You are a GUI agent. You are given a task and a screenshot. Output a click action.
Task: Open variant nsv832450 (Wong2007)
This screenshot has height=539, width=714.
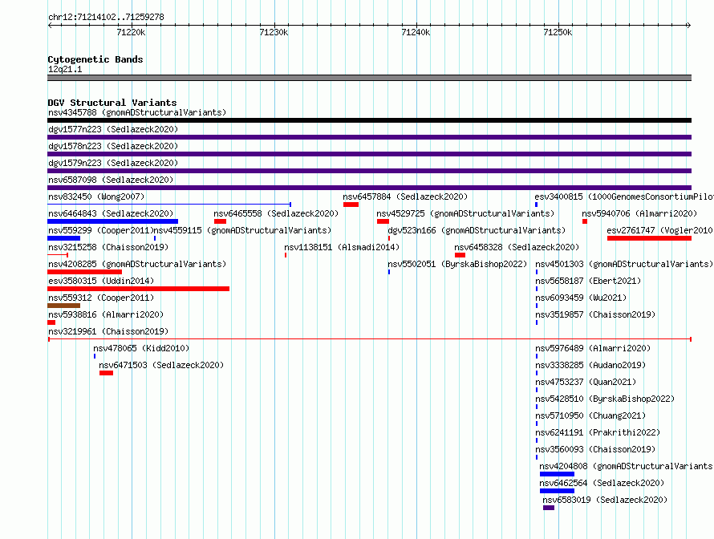click(96, 197)
